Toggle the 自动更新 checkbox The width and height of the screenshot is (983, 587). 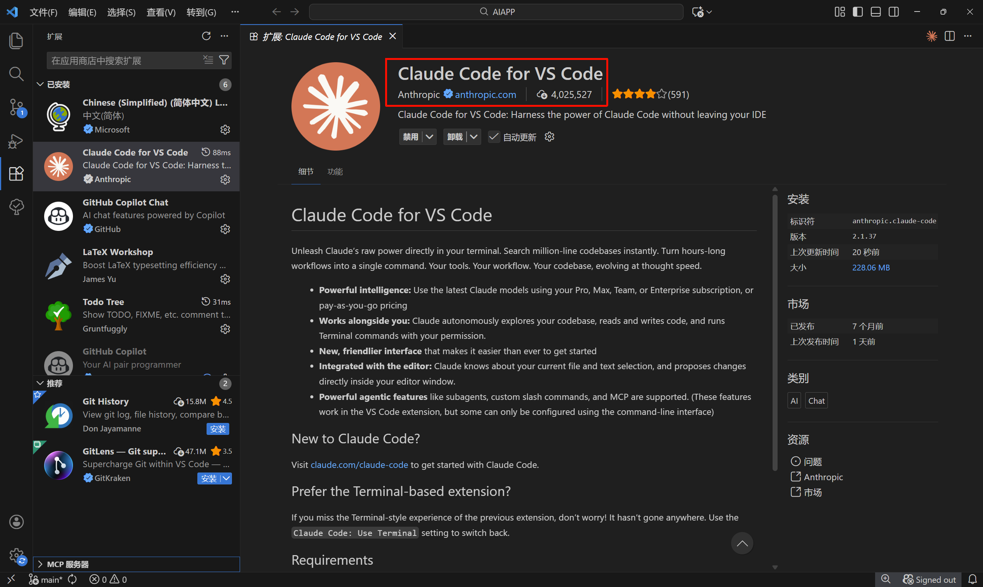click(493, 137)
